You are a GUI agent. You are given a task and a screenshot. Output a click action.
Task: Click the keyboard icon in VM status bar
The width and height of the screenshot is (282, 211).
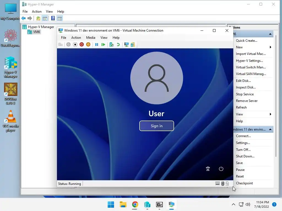pyautogui.click(x=218, y=183)
